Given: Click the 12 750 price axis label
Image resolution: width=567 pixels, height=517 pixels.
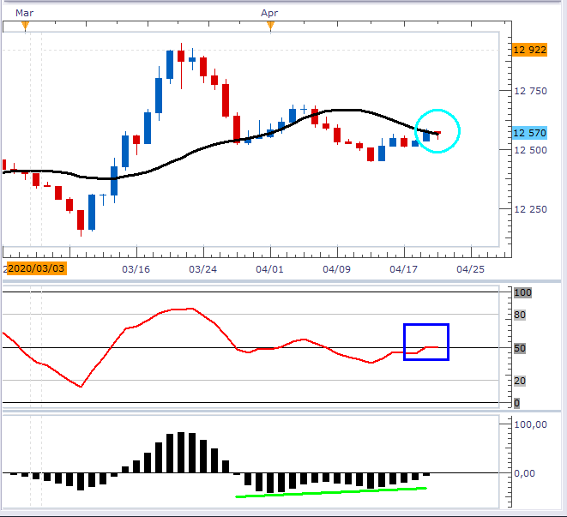Looking at the screenshot, I should pyautogui.click(x=530, y=91).
